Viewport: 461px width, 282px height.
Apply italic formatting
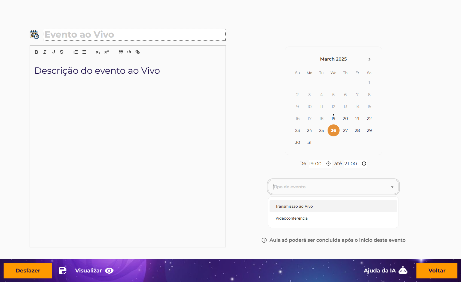tap(45, 52)
